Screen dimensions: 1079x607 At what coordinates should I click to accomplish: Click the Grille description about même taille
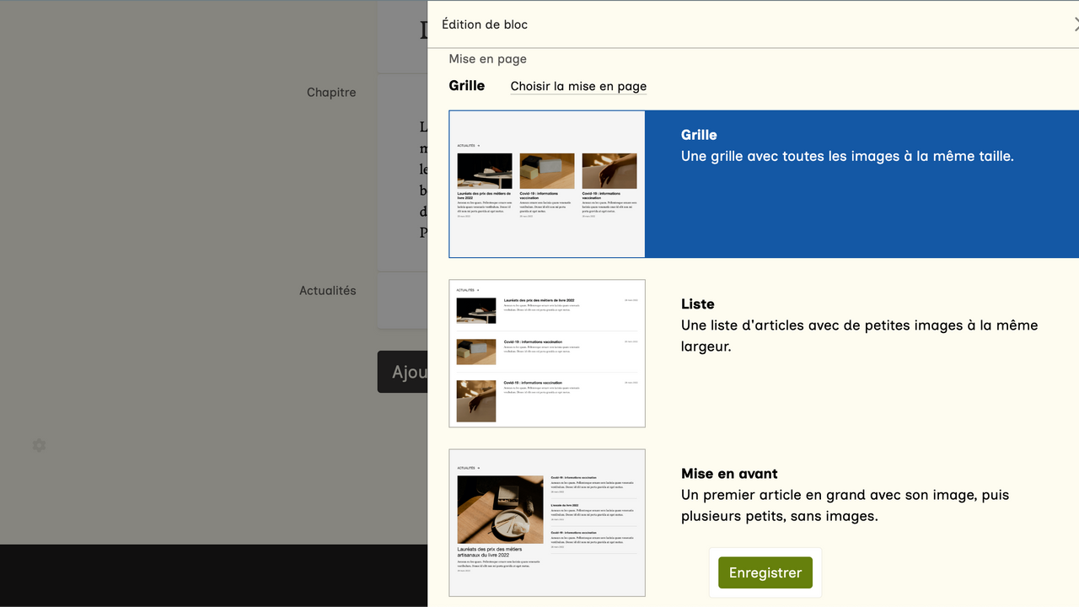pos(847,156)
